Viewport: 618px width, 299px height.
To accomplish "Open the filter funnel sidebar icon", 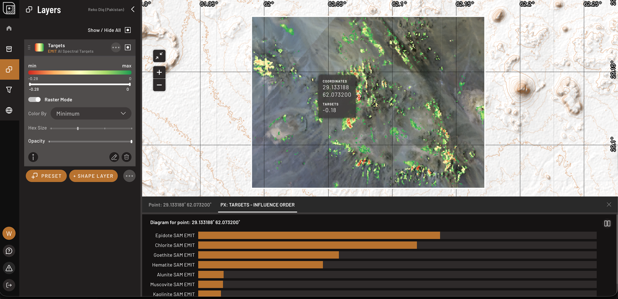I will 9,90.
